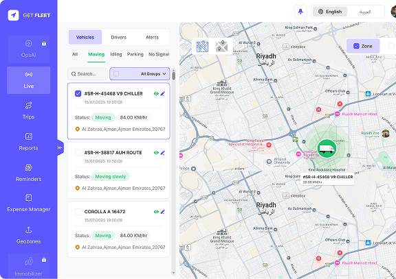Toggle visibility of COROLLA A 16472
This screenshot has height=279, width=396.
[156, 212]
